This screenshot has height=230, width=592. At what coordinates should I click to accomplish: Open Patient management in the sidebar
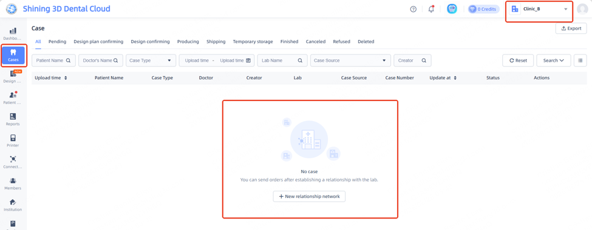click(x=13, y=98)
